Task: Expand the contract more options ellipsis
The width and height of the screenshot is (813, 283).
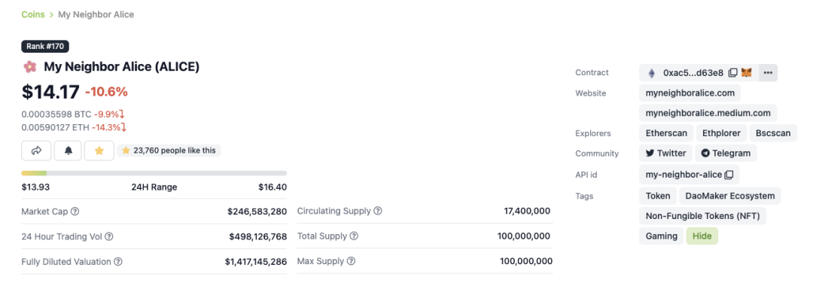Action: pos(769,72)
